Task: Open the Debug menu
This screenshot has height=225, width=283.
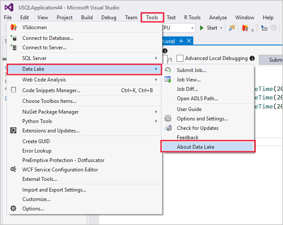Action: click(x=109, y=18)
